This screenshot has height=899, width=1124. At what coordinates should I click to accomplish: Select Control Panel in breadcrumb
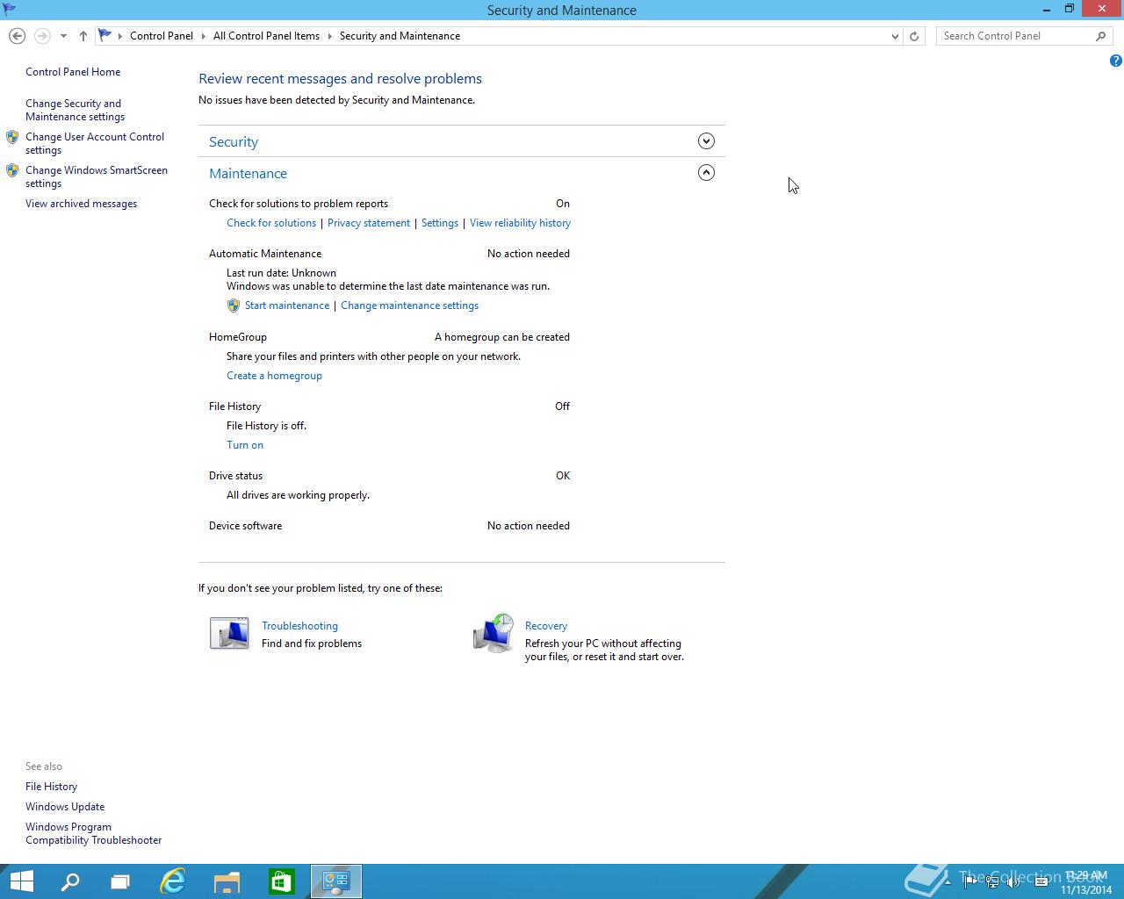tap(162, 36)
